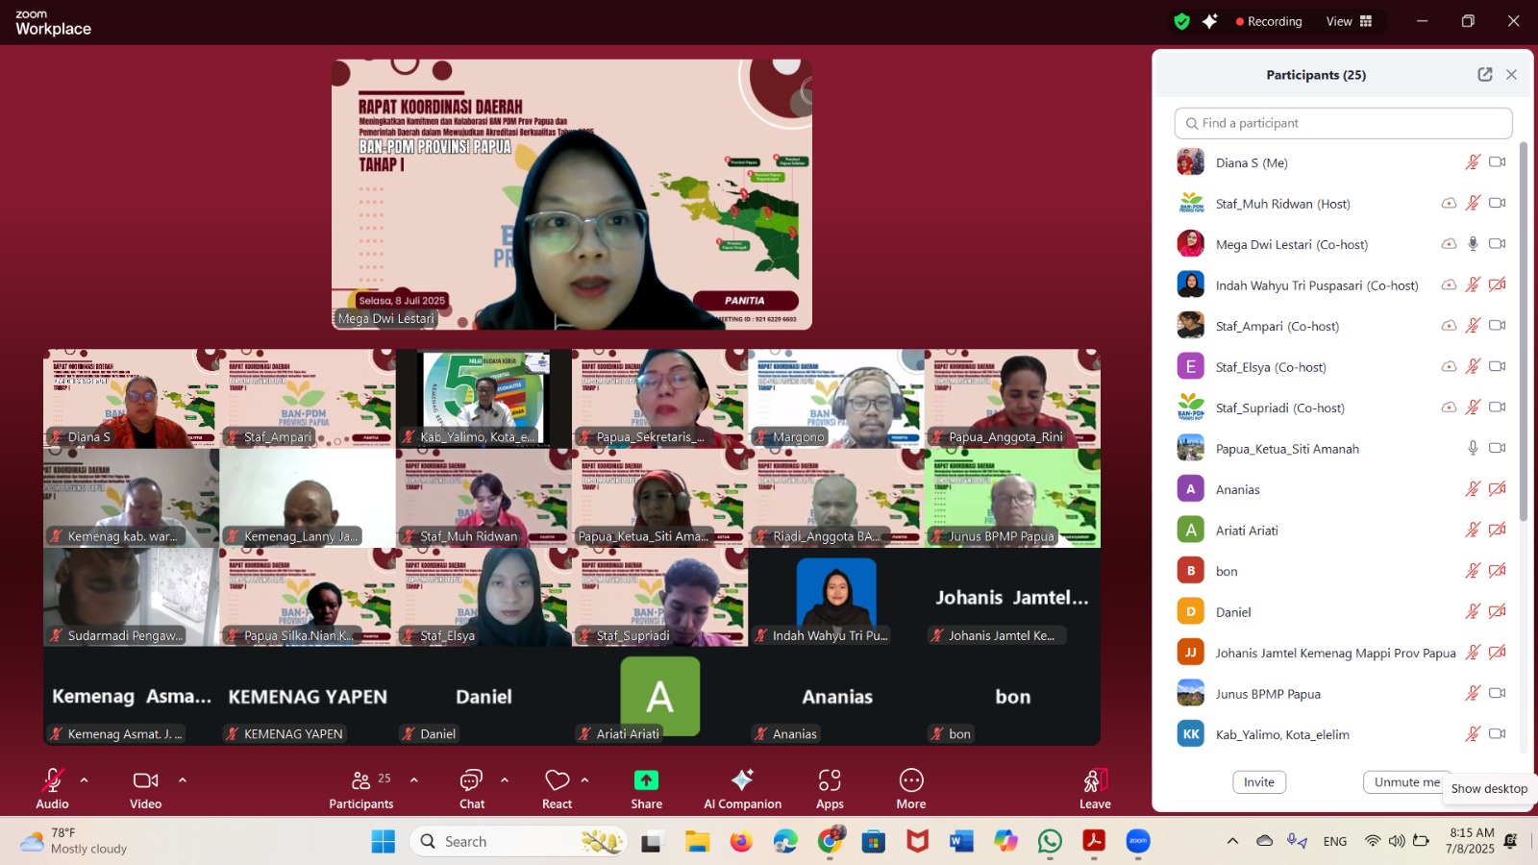Click the Invite button
Viewport: 1538px width, 865px height.
pyautogui.click(x=1258, y=782)
